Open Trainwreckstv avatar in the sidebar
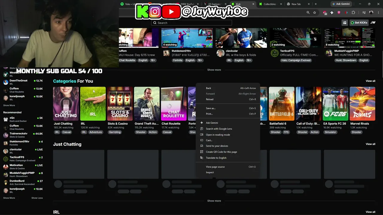The image size is (383, 215). tap(5, 135)
